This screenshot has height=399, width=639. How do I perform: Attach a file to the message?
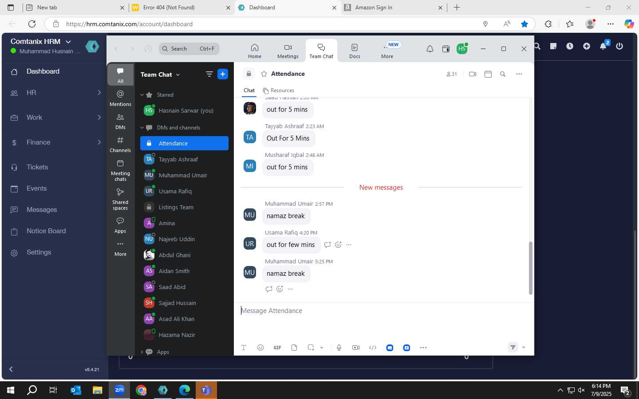(294, 348)
